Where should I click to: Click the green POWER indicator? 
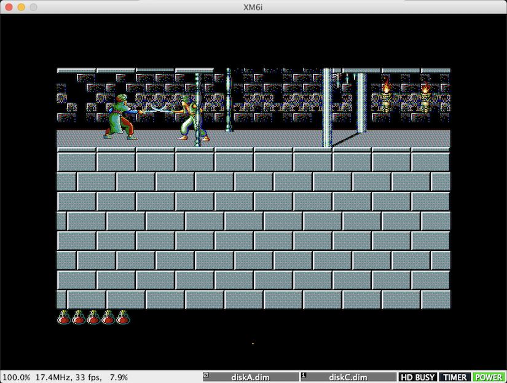coord(489,377)
